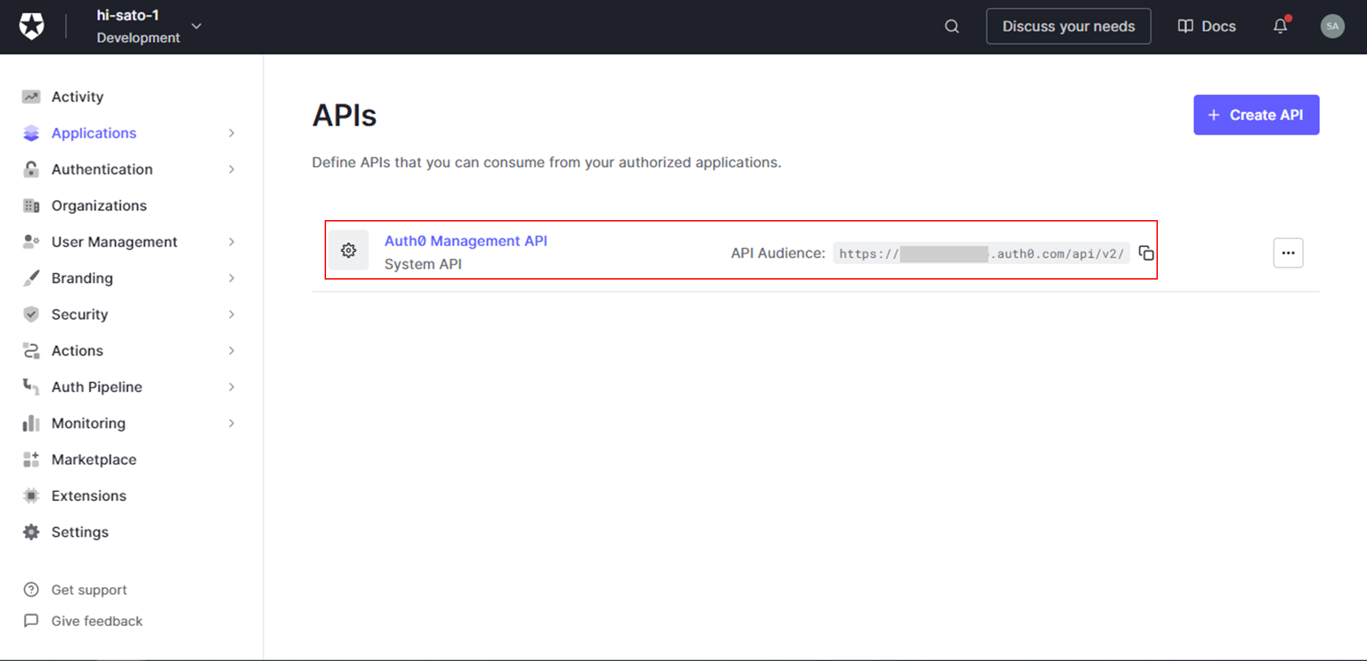Click the Extensions icon in the sidebar

[x=31, y=495]
